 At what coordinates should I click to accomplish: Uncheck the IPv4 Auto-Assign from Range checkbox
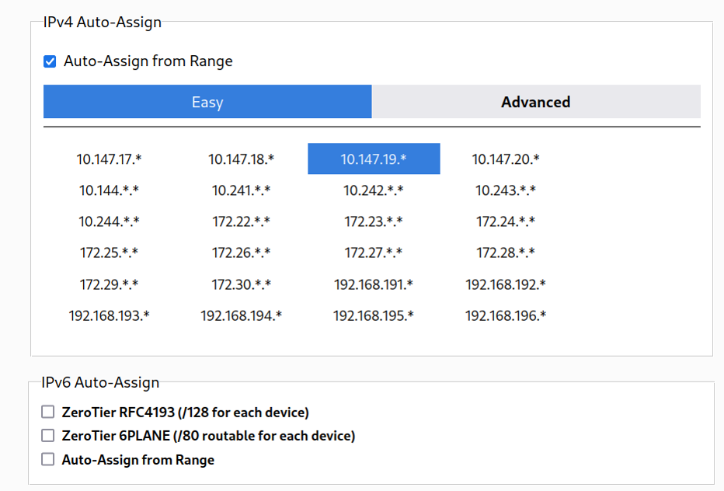coord(50,61)
